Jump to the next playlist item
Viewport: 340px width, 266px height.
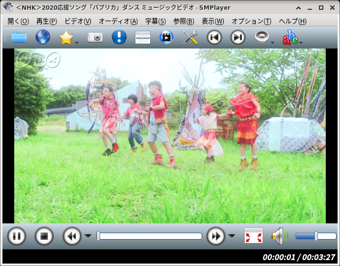pyautogui.click(x=238, y=37)
